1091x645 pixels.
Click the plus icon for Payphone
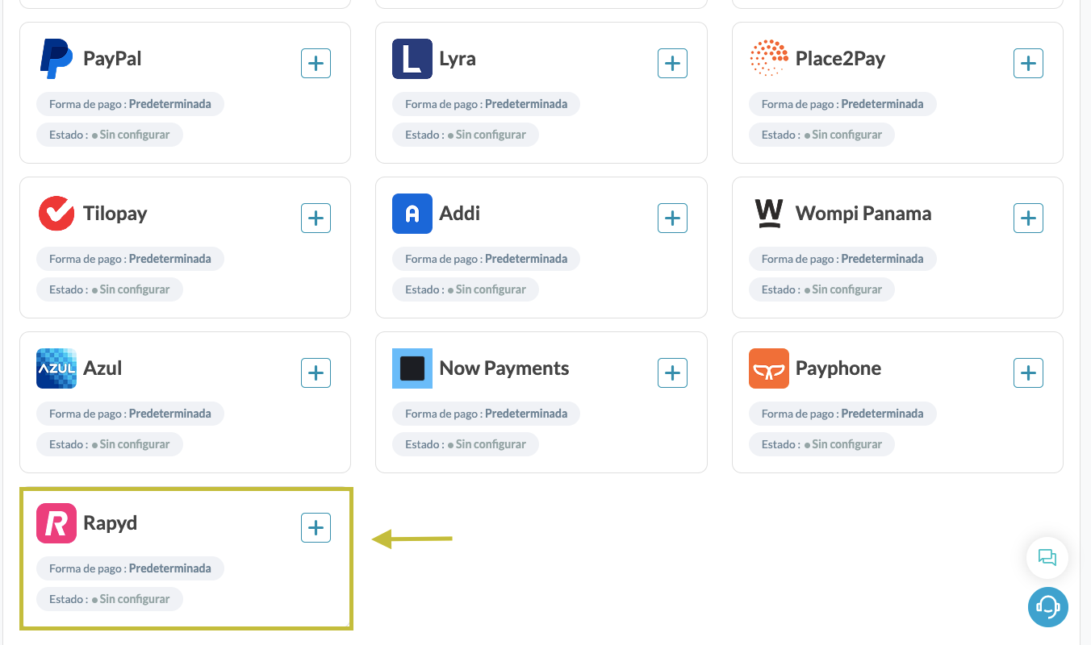coord(1028,372)
